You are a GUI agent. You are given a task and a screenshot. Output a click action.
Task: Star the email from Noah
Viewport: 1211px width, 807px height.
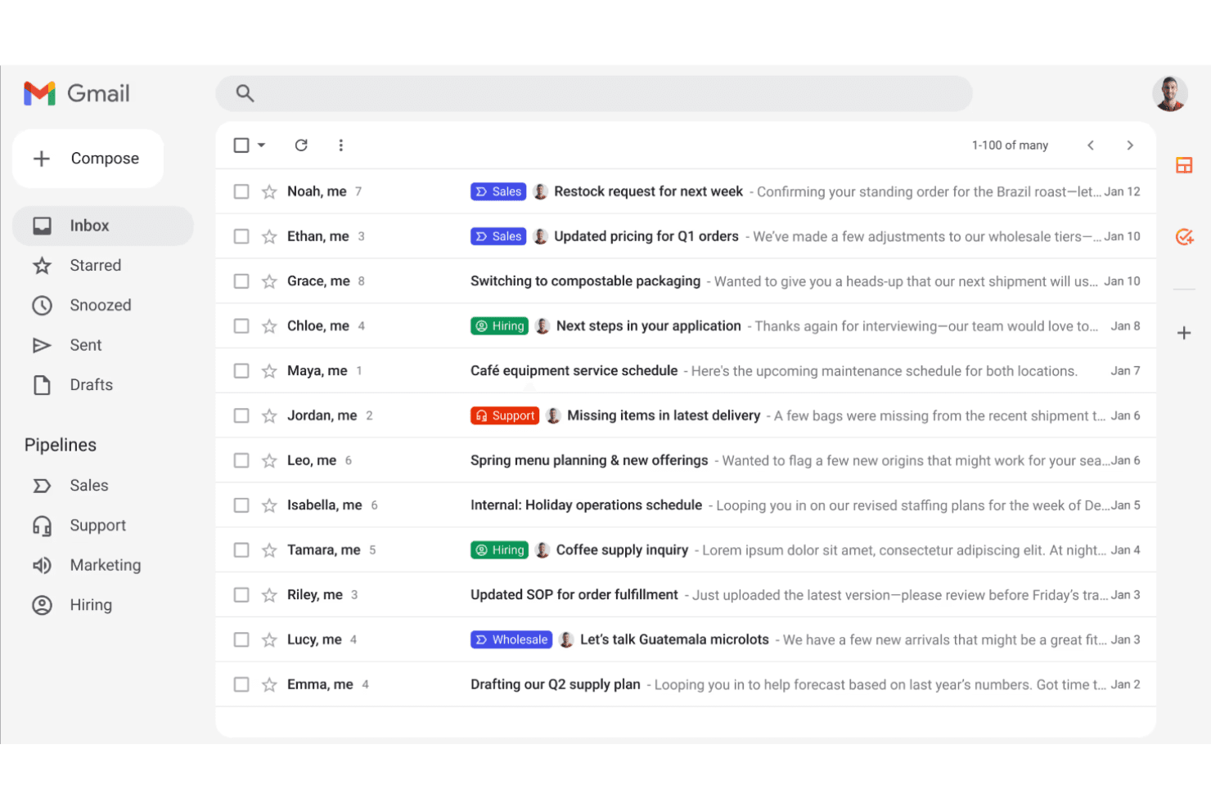click(x=269, y=191)
